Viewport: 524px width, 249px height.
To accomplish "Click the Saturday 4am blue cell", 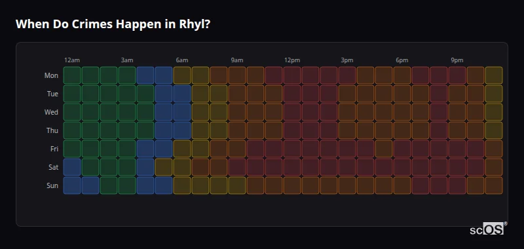I will point(145,167).
